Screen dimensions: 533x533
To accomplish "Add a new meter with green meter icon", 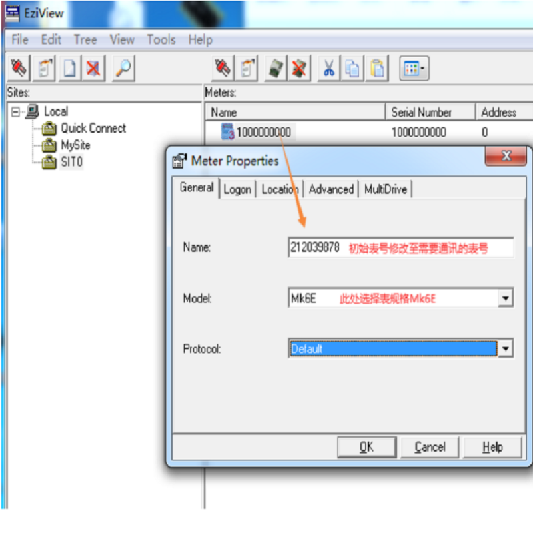I will (x=276, y=69).
